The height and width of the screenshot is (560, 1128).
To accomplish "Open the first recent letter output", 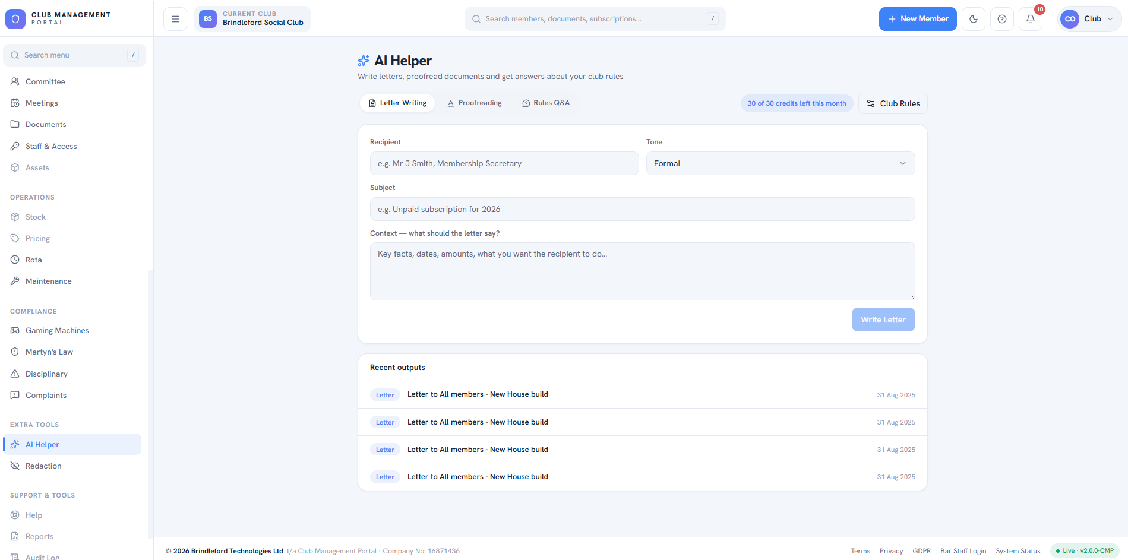I will pos(643,395).
